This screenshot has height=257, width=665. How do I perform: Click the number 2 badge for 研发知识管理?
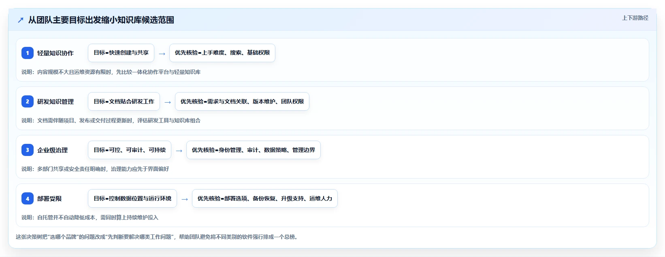point(28,101)
